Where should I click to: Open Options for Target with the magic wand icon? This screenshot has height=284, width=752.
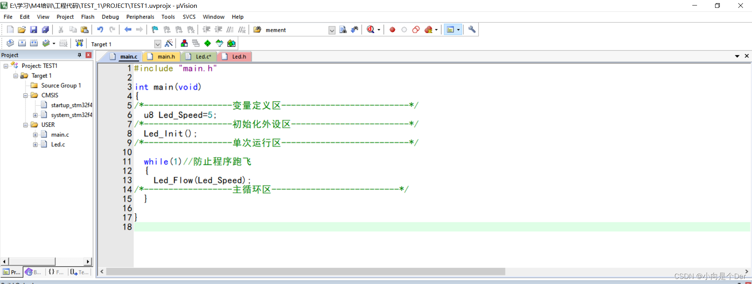pyautogui.click(x=169, y=43)
